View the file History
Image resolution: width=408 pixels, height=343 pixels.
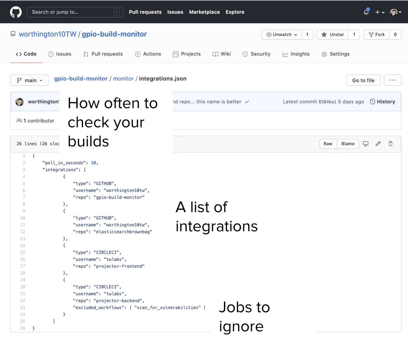pyautogui.click(x=382, y=102)
